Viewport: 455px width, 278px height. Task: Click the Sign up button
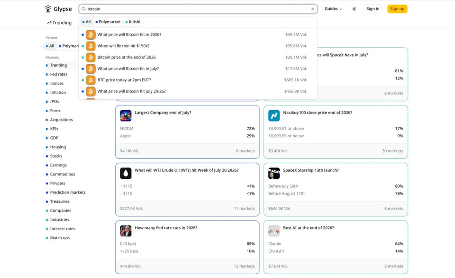397,9
